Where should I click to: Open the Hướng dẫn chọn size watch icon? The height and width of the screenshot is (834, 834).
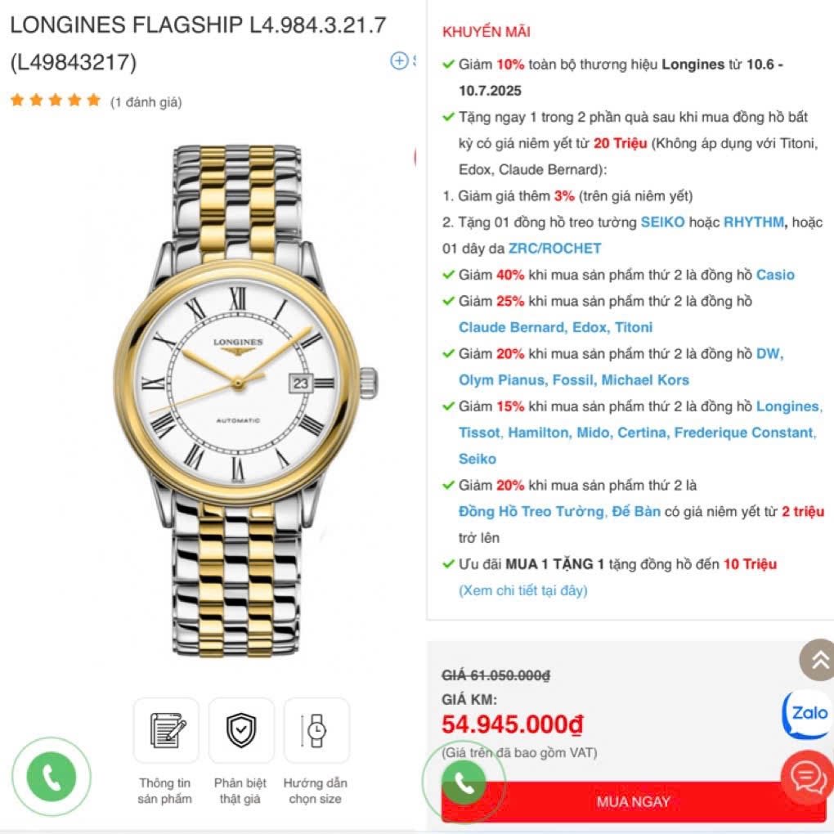point(316,730)
